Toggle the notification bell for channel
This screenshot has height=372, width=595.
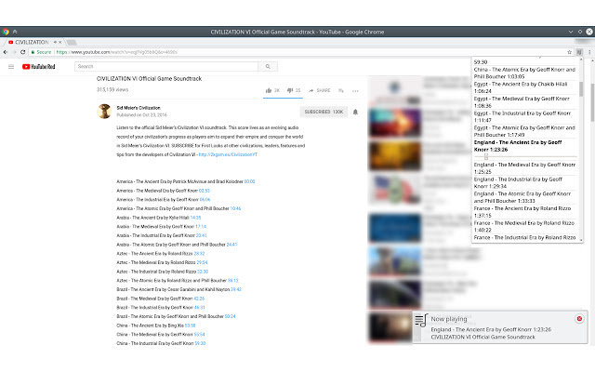355,112
